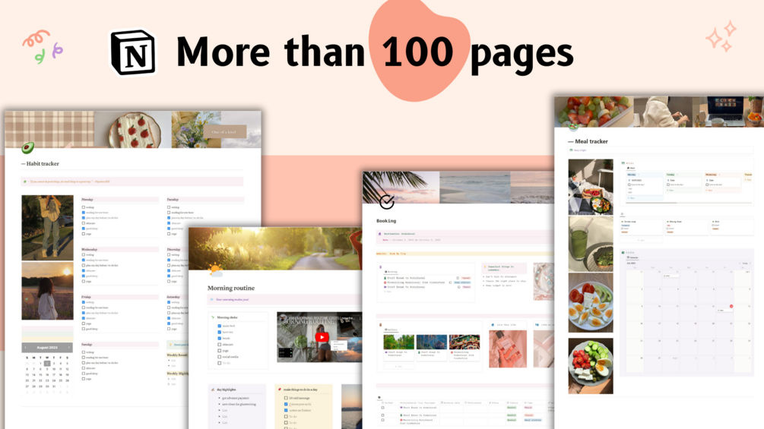The image size is (764, 429).
Task: Open the Calendar tab in Meal tracker
Action: pyautogui.click(x=632, y=258)
